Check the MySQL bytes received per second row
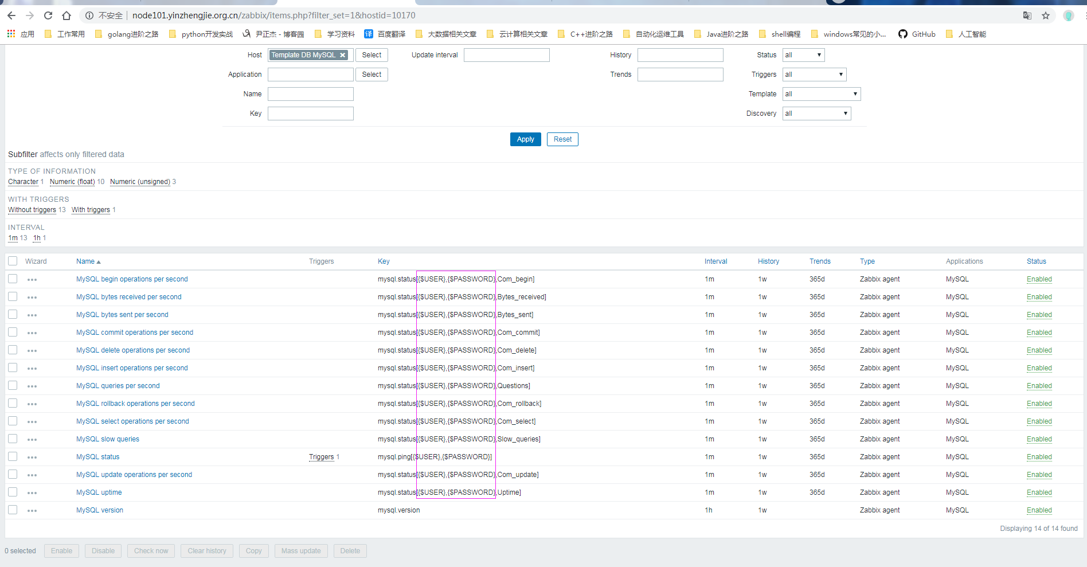The height and width of the screenshot is (567, 1087). [x=13, y=296]
